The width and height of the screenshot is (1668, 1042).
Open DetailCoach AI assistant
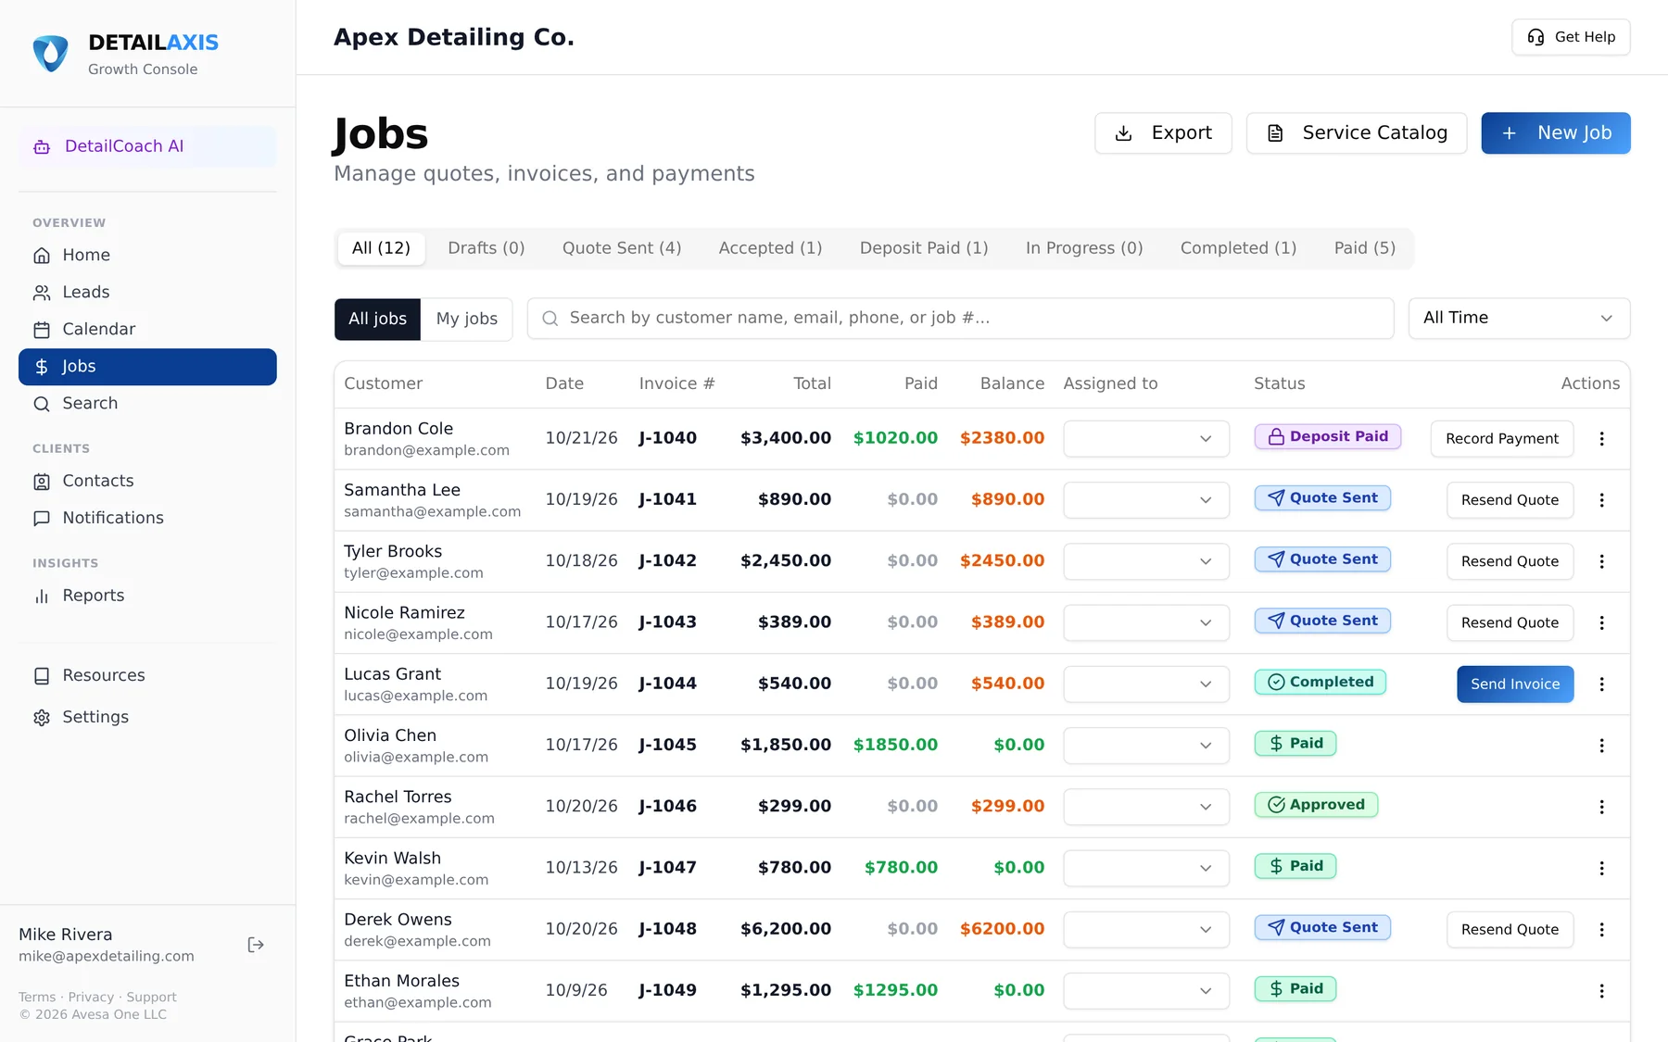(x=147, y=146)
